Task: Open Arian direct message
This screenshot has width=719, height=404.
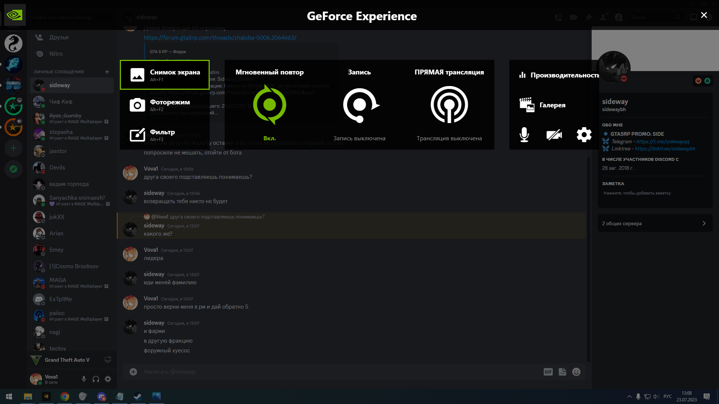Action: 72,233
